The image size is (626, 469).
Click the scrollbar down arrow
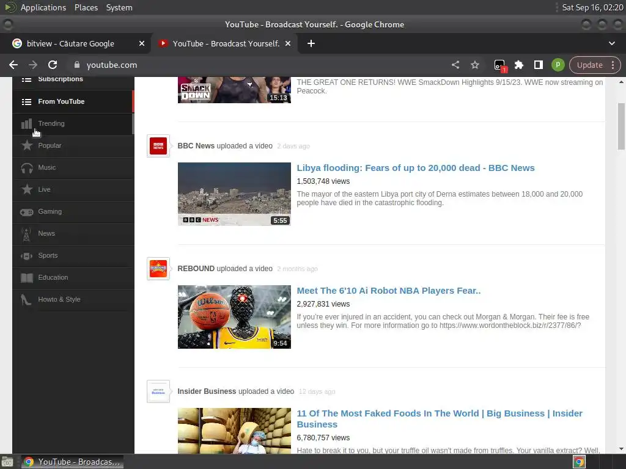pyautogui.click(x=621, y=449)
